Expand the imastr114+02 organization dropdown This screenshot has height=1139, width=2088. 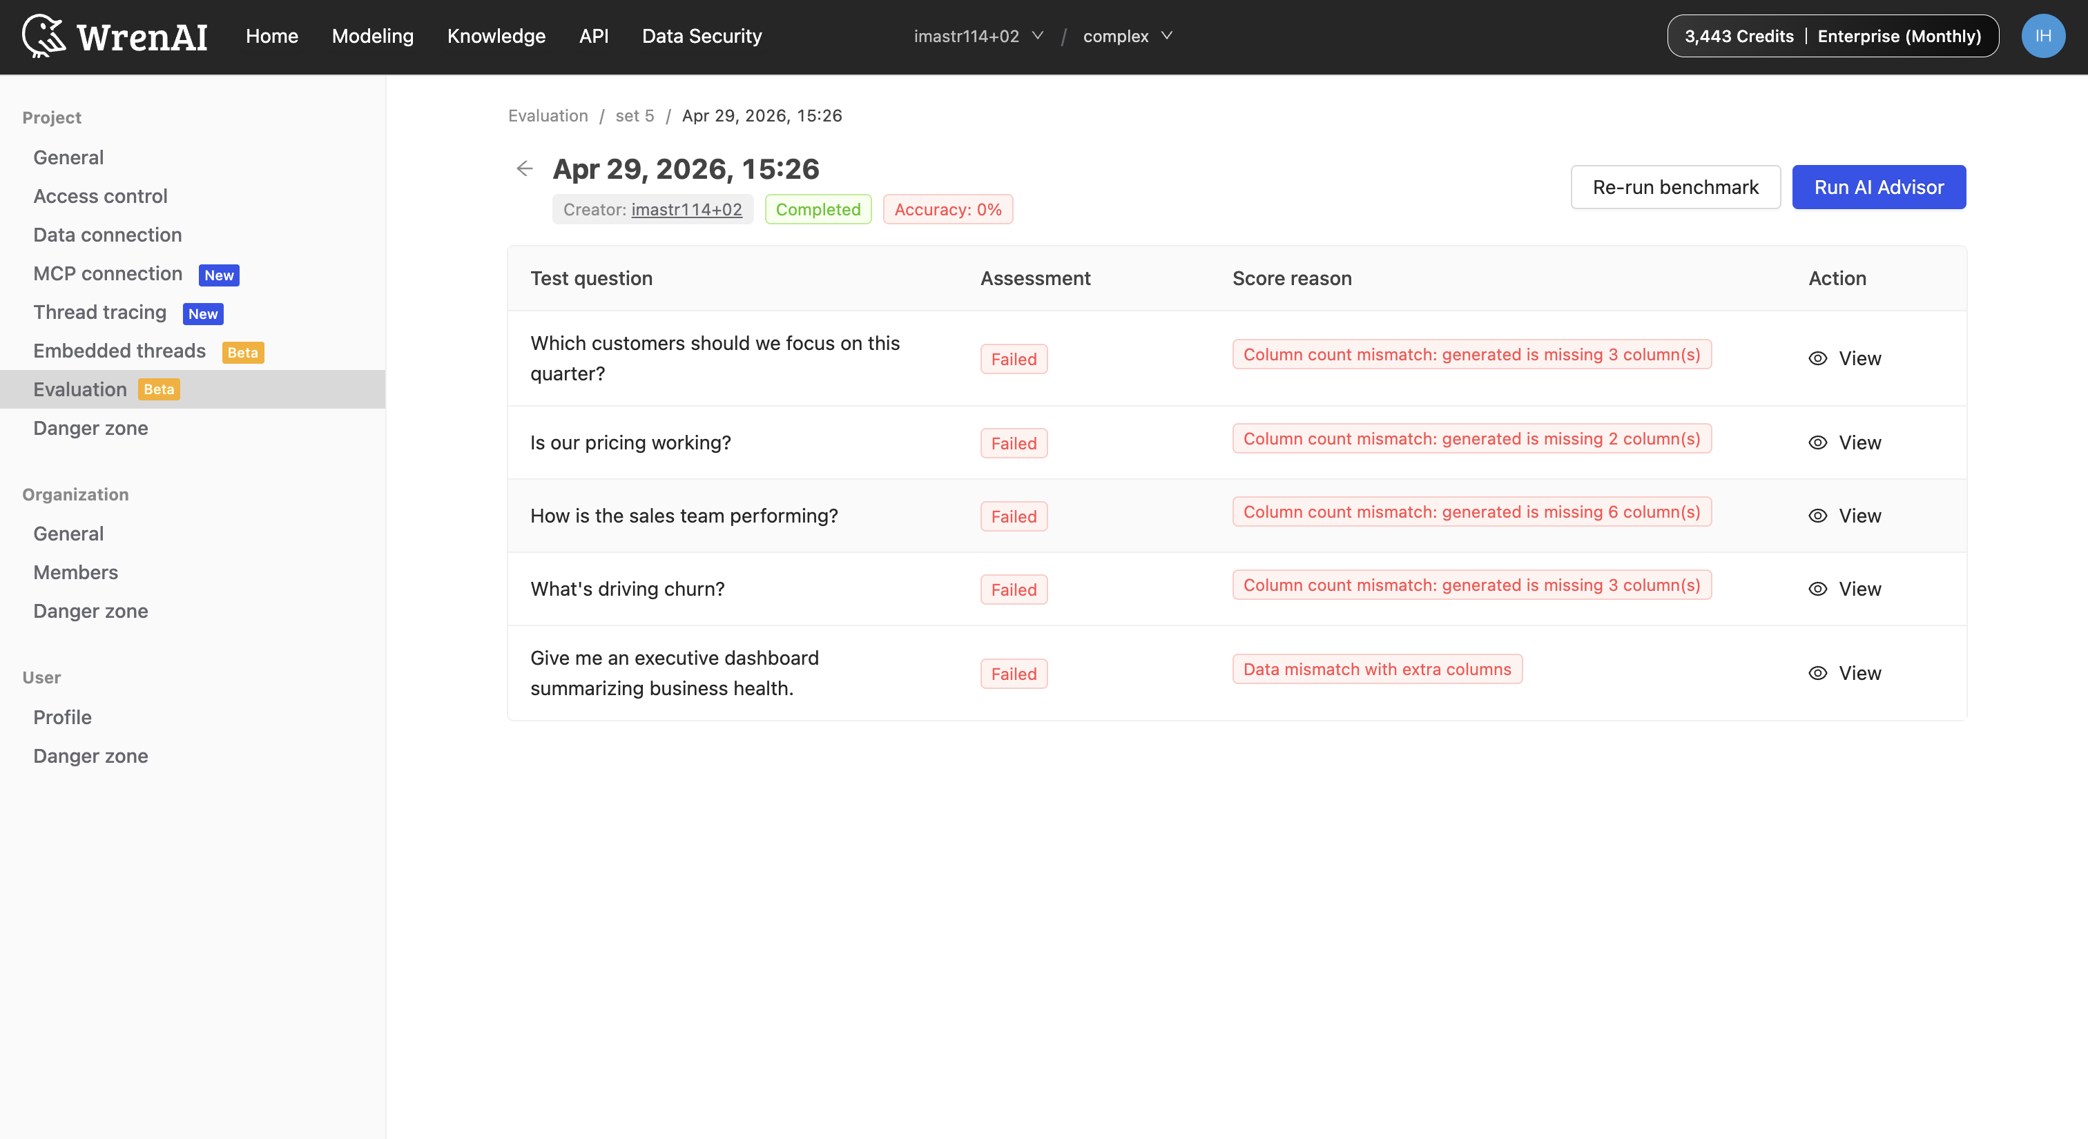978,37
